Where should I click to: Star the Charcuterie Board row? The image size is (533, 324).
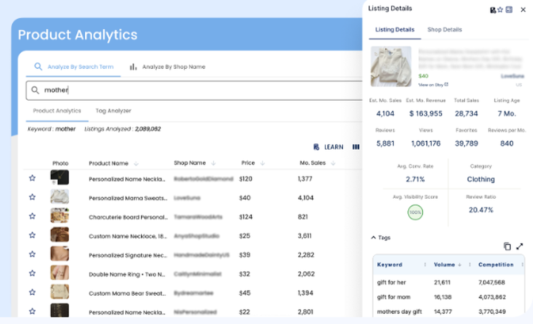coord(33,216)
